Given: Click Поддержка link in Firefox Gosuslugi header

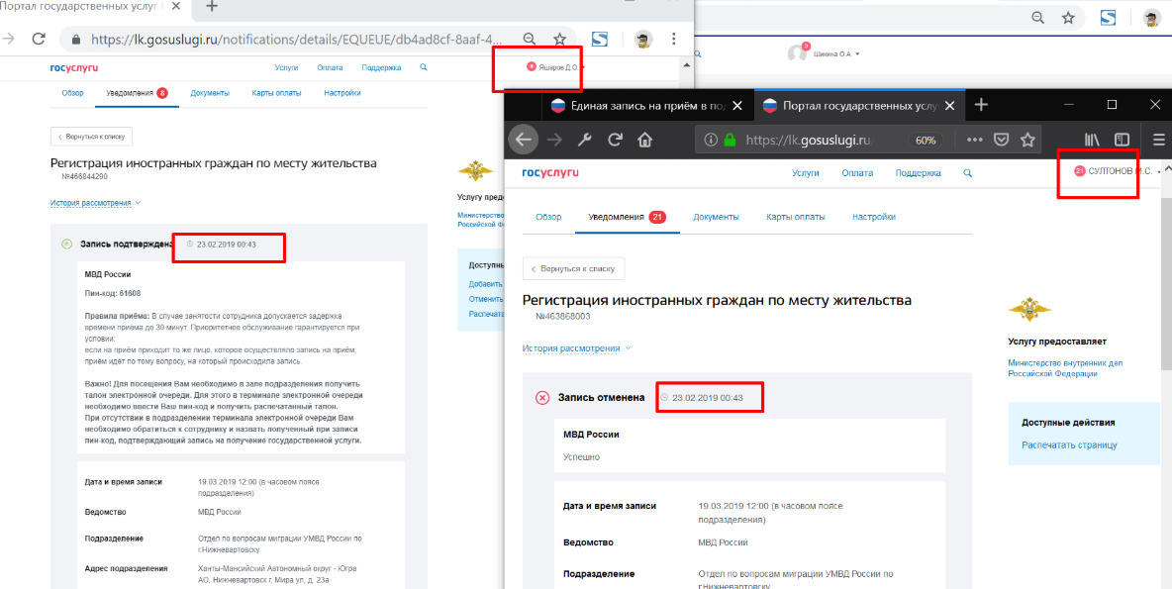Looking at the screenshot, I should point(918,172).
